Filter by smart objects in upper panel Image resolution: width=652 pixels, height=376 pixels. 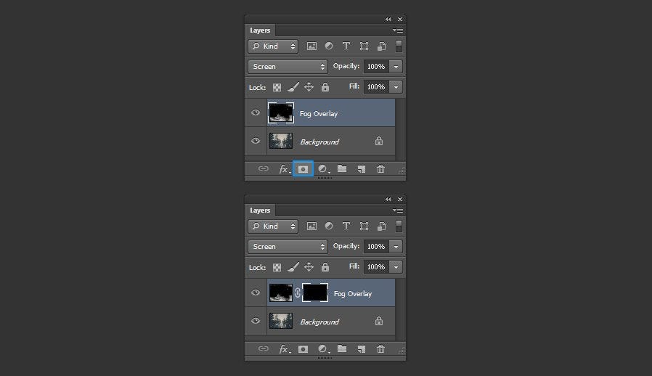381,46
